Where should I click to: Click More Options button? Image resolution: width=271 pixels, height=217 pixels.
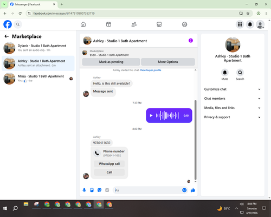pyautogui.click(x=168, y=62)
